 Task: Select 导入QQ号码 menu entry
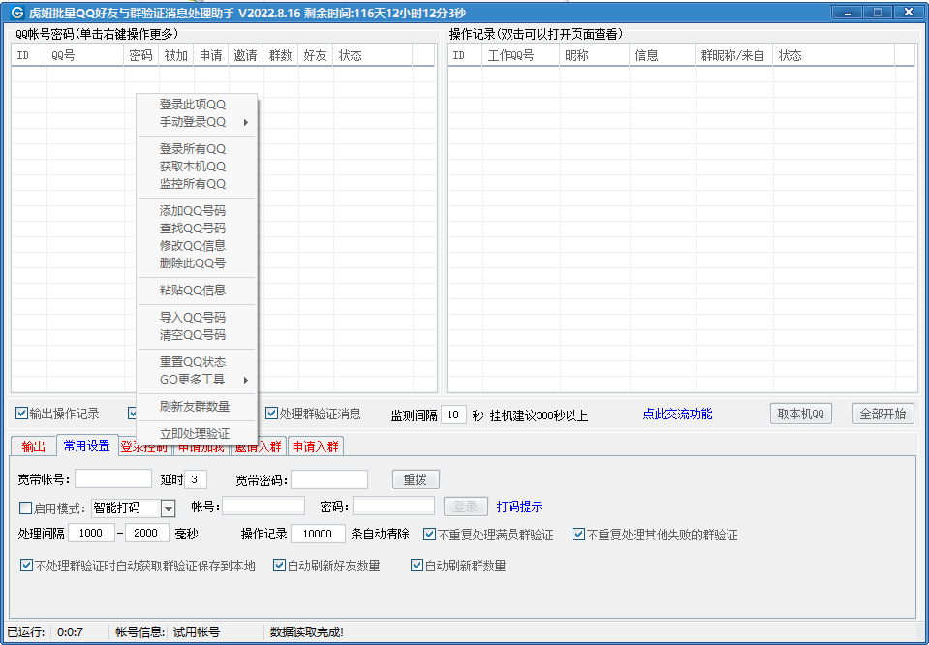[197, 318]
